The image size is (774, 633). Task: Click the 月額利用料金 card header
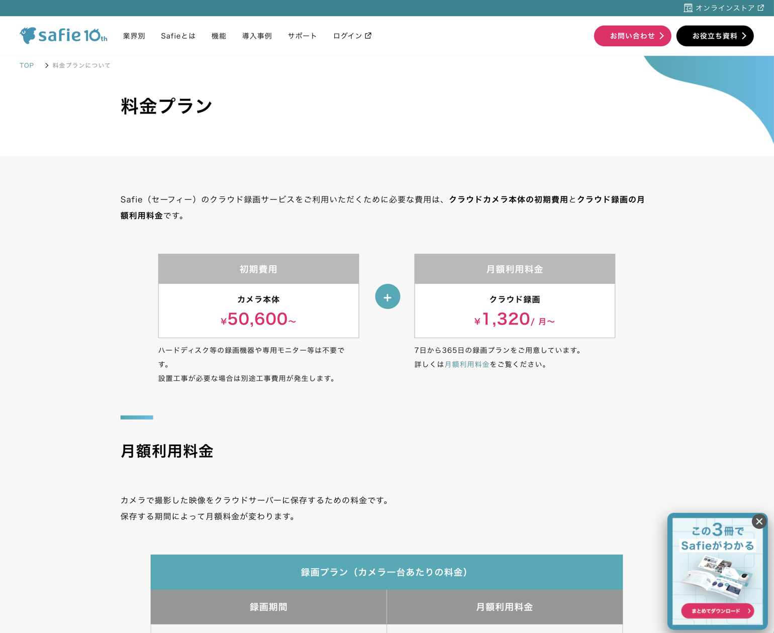coord(515,269)
